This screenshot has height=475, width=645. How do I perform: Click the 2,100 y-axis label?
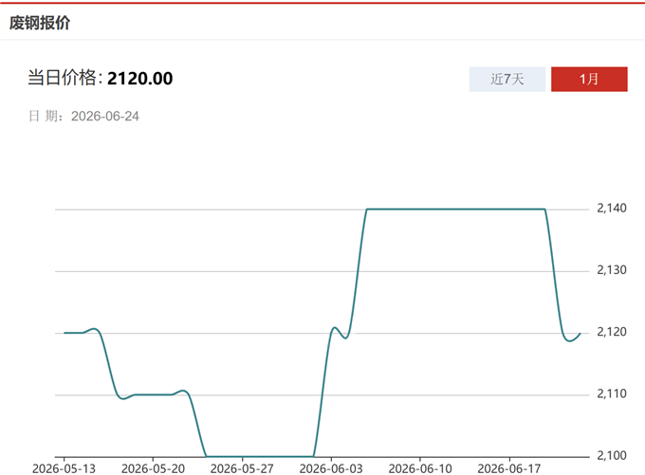pos(612,456)
